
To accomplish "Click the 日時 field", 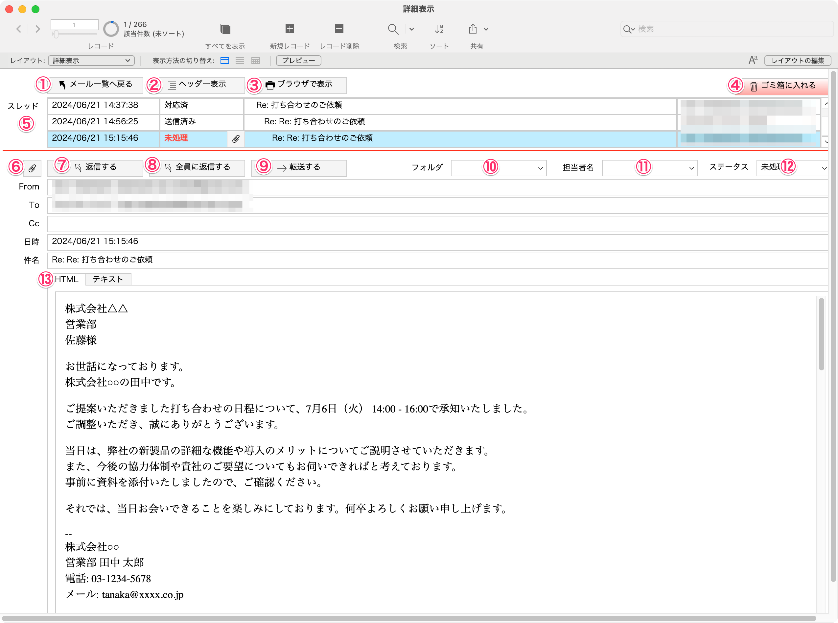I will [437, 242].
